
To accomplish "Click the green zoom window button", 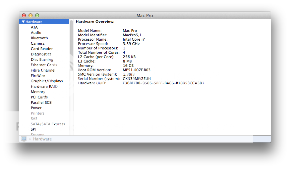I will coord(37,15).
